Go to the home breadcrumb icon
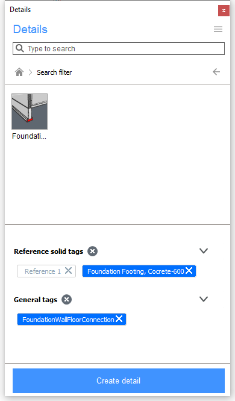 [x=19, y=72]
